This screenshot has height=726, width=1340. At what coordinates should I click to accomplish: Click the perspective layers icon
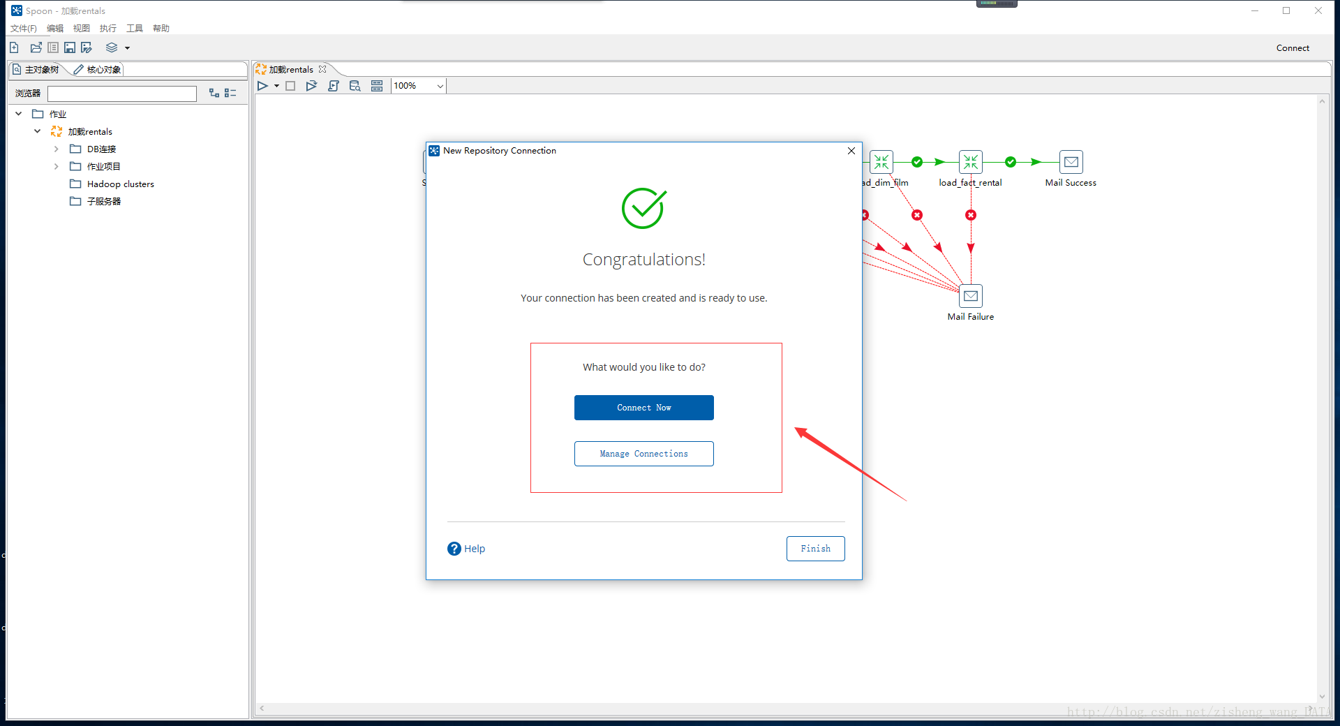tap(112, 47)
